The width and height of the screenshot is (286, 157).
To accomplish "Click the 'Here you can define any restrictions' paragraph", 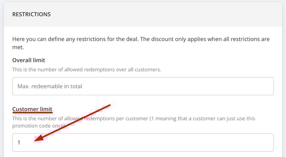I will 141,43.
